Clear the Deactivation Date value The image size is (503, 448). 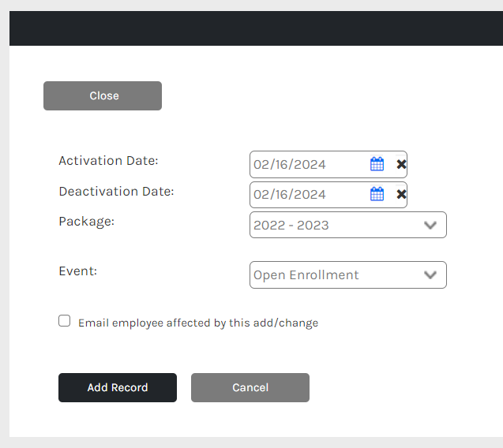[x=401, y=194]
